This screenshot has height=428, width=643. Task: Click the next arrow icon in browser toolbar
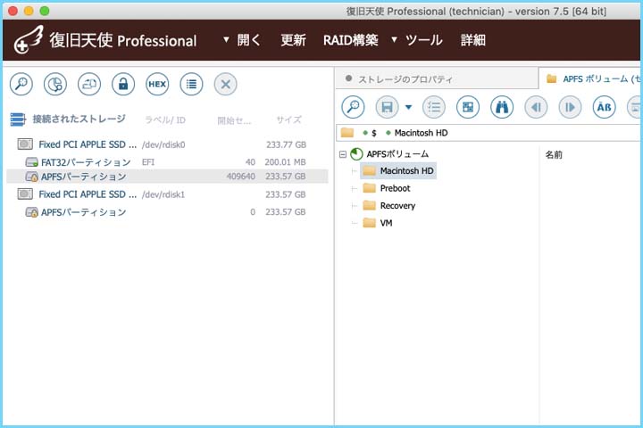(570, 107)
